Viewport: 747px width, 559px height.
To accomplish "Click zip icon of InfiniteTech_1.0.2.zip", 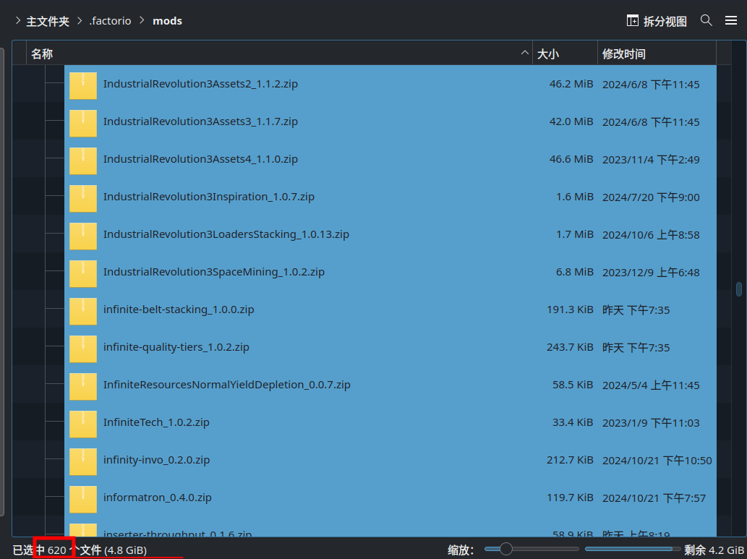I will tap(83, 424).
